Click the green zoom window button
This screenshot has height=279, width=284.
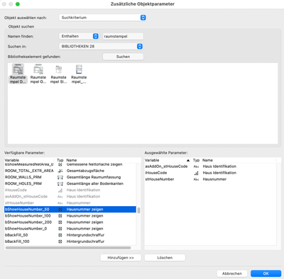(x=18, y=4)
